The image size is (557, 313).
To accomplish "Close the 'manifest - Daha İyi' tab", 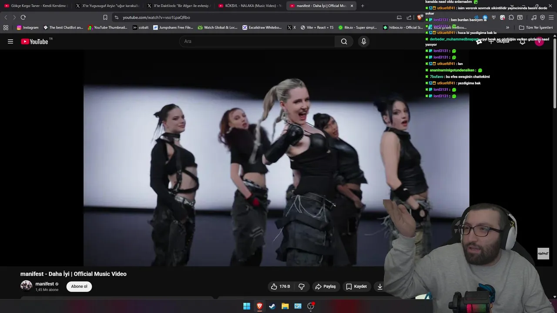I will pos(352,6).
